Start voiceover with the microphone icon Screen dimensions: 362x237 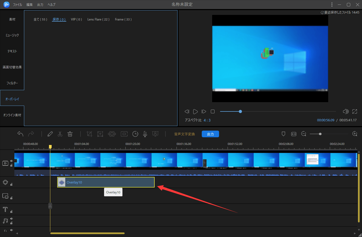pyautogui.click(x=145, y=134)
